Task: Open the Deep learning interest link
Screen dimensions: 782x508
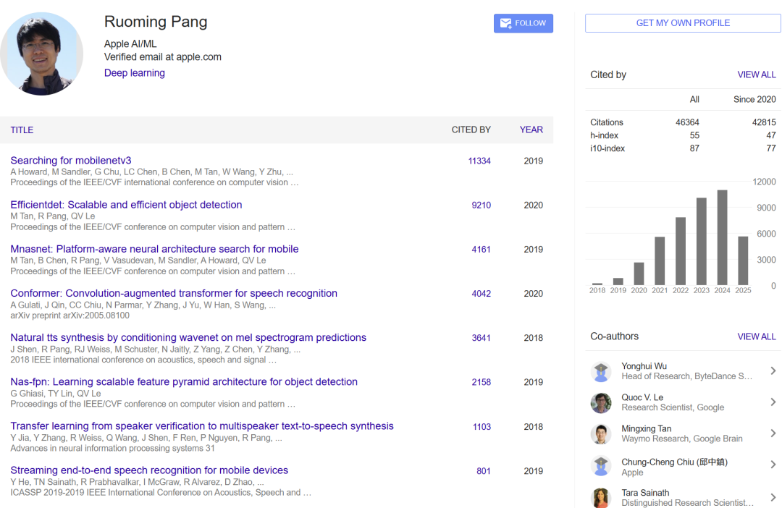Action: click(x=135, y=73)
